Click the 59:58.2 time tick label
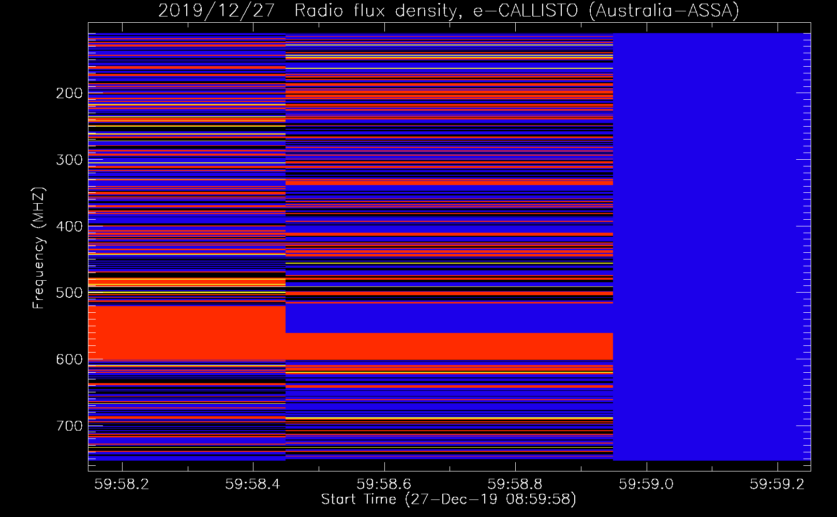The height and width of the screenshot is (517, 837). tap(122, 484)
